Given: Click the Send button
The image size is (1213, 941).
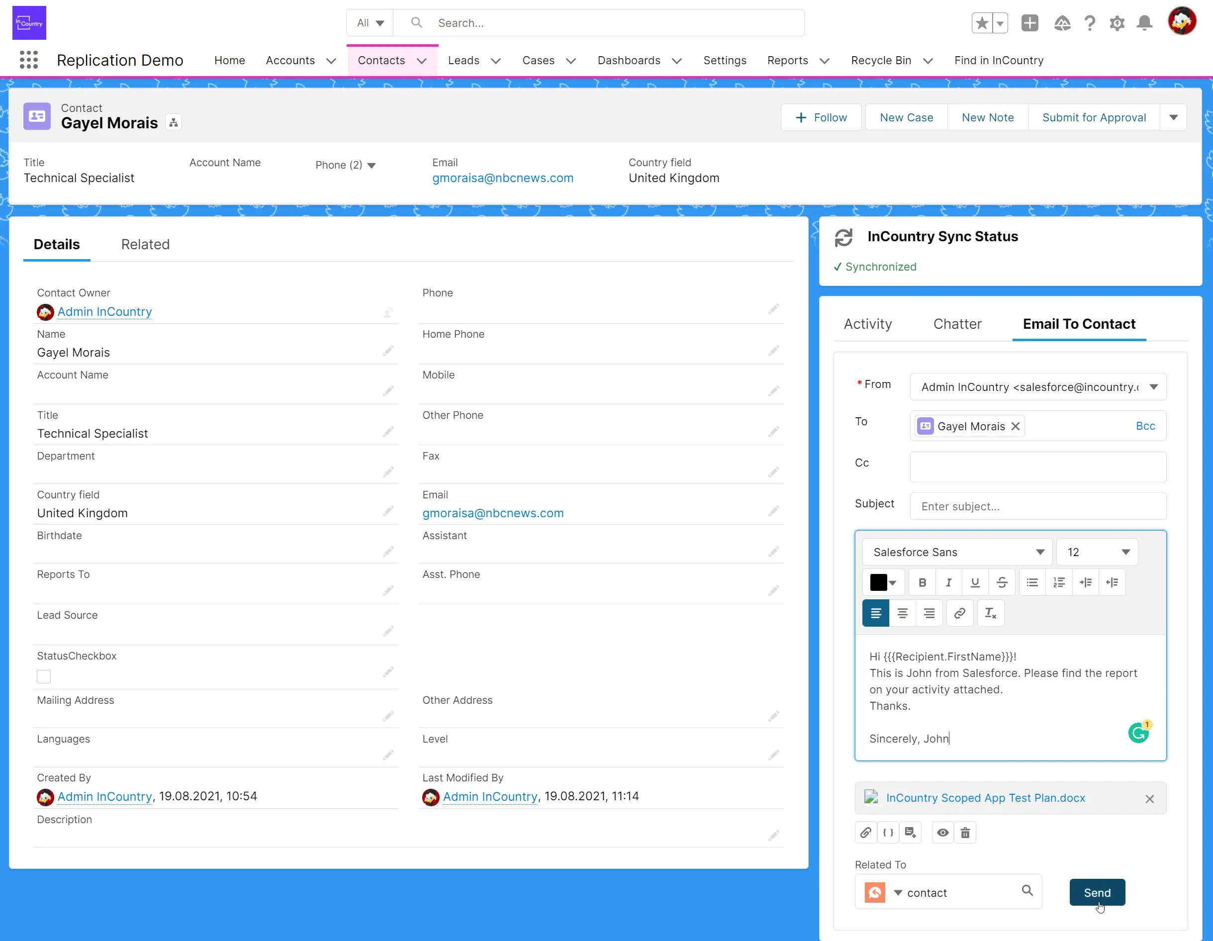Looking at the screenshot, I should pyautogui.click(x=1097, y=892).
